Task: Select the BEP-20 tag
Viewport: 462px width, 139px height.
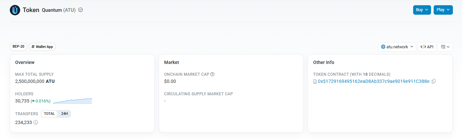Action: pyautogui.click(x=19, y=47)
